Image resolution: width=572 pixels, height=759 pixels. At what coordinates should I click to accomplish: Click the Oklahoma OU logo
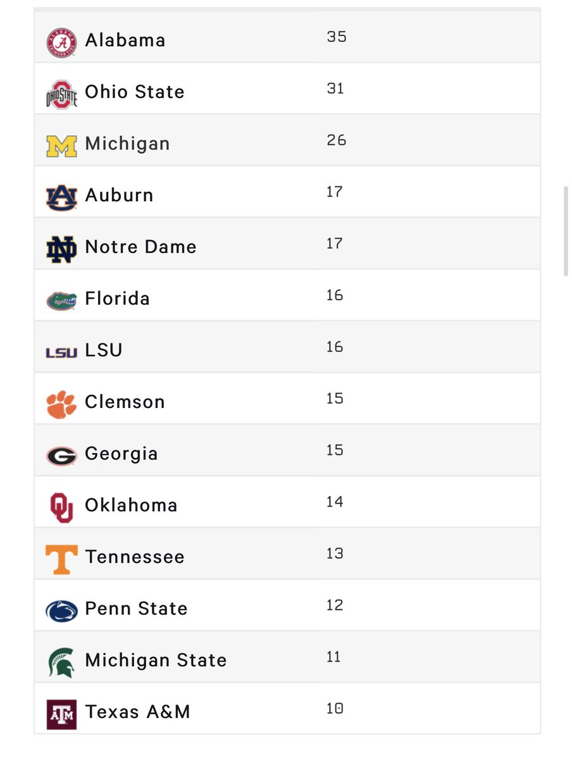(x=61, y=508)
